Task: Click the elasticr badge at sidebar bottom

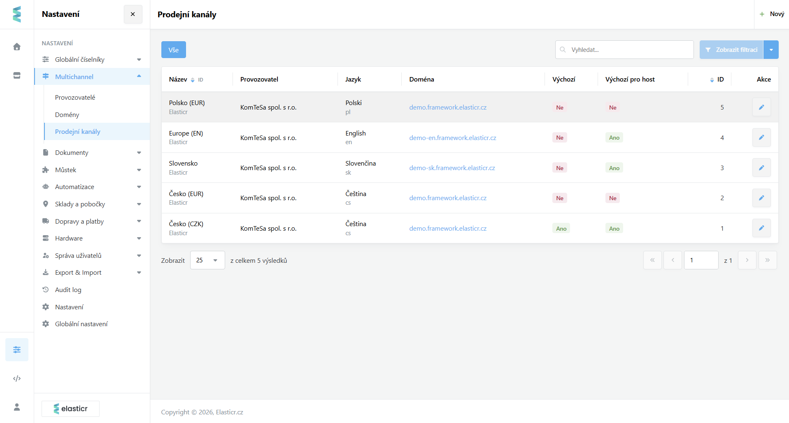Action: 70,409
